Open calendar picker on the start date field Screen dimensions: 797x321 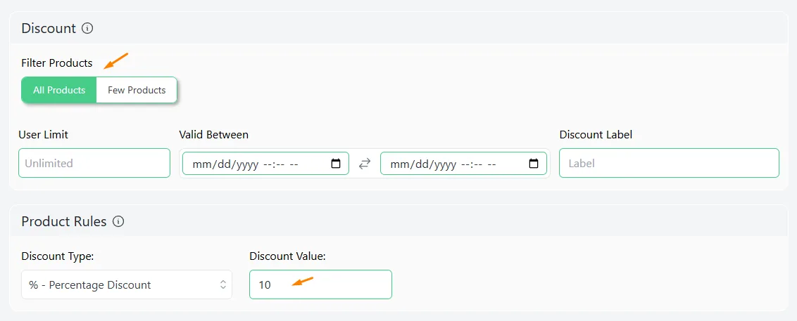pyautogui.click(x=335, y=164)
